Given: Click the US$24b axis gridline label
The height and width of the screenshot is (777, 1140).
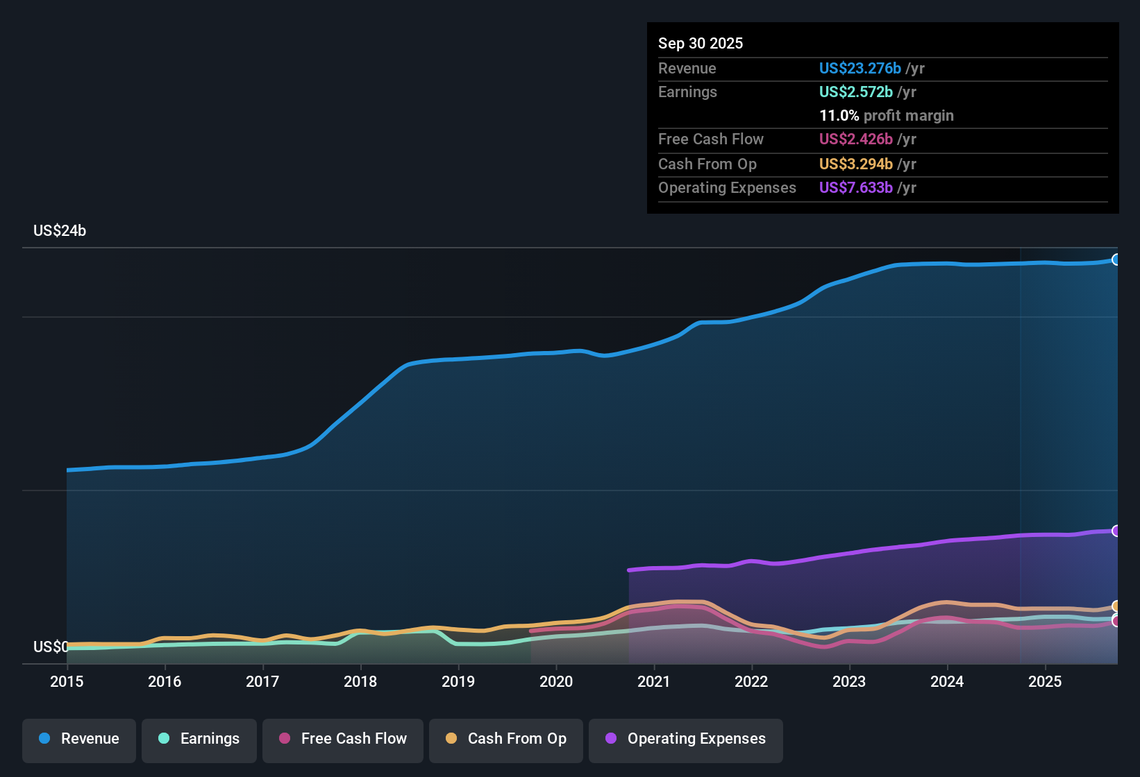Looking at the screenshot, I should click(60, 230).
